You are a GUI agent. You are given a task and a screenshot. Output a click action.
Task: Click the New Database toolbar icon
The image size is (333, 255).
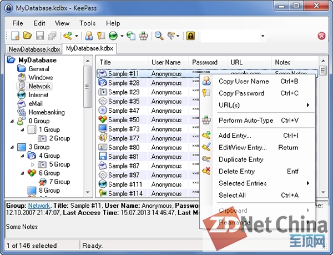point(16,36)
